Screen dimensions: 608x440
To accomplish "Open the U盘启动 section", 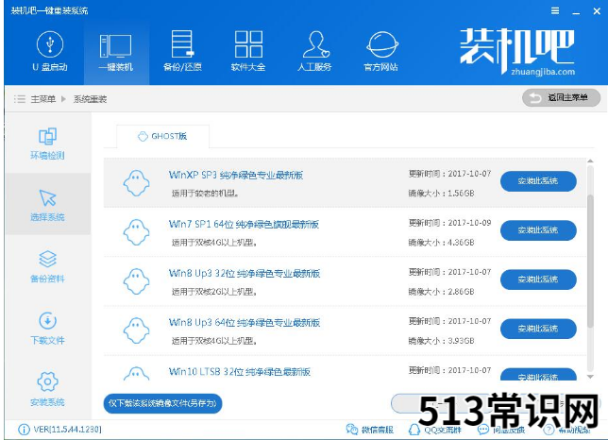I will pos(50,51).
